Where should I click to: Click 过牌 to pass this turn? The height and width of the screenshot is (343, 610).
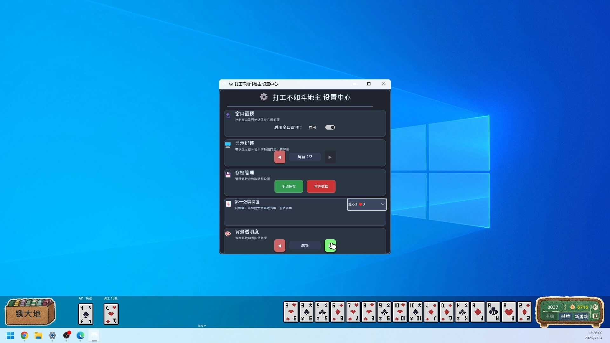[x=566, y=317]
